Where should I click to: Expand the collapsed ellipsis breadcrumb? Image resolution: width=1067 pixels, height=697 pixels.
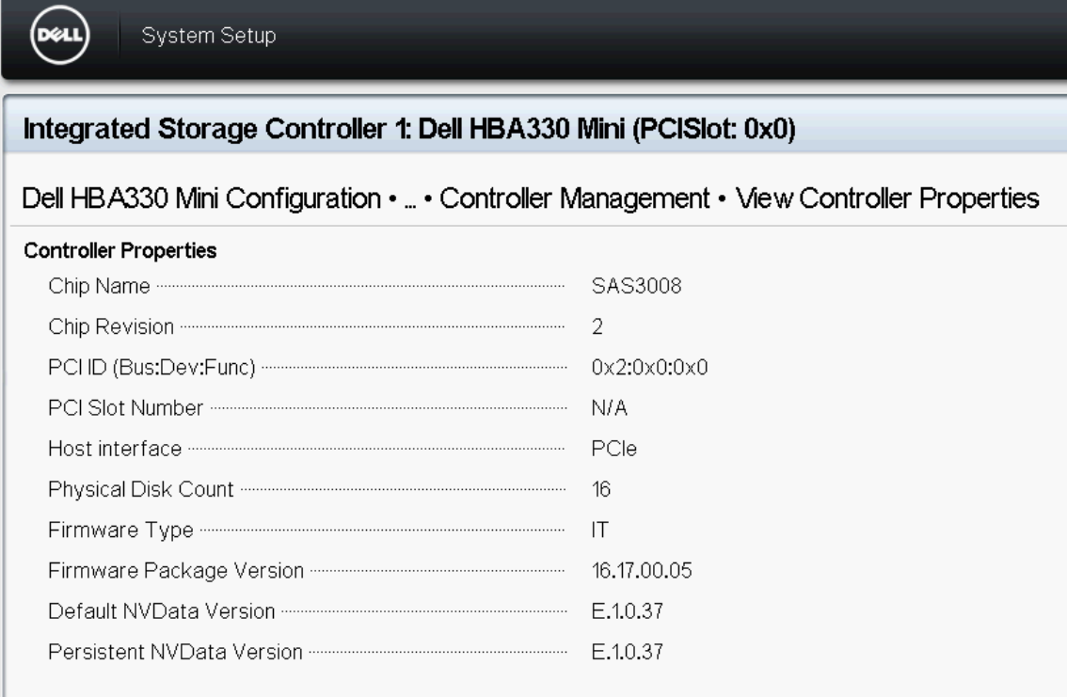pos(409,203)
